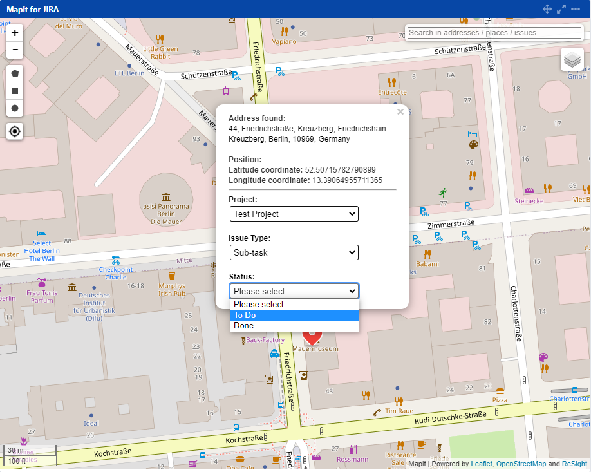Collapse the Status dropdown
This screenshot has width=591, height=472.
294,291
